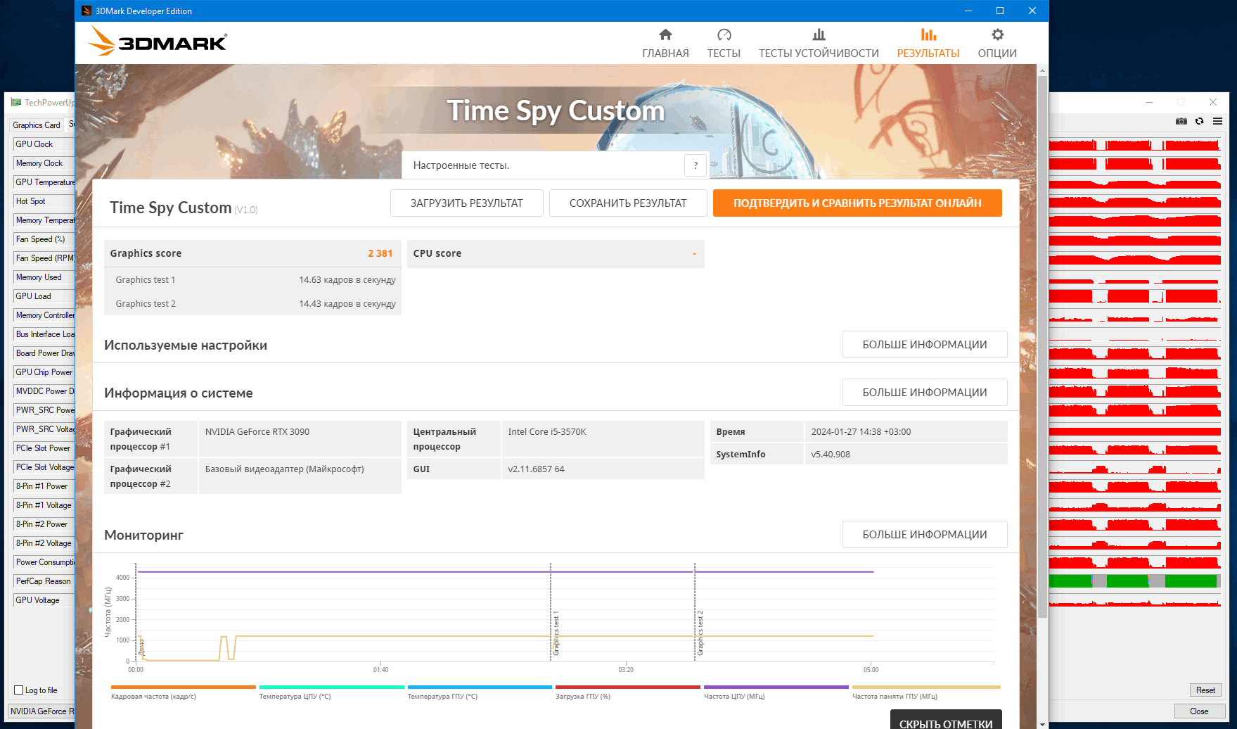Click СКРЫТЬ ОТМЕТКИ hide markers button
1237x729 pixels.
[x=946, y=720]
